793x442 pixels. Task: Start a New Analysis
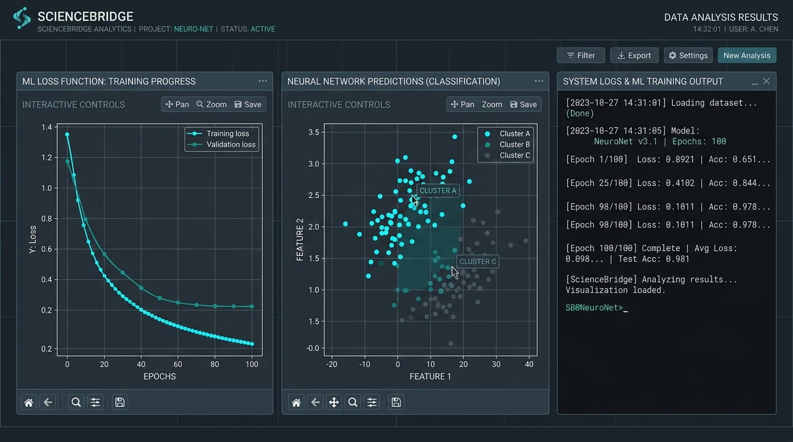point(747,55)
